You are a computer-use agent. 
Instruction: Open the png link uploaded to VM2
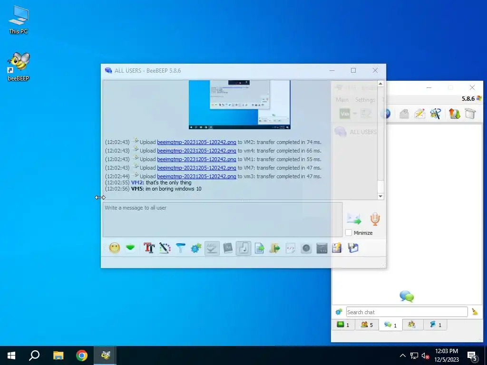pyautogui.click(x=196, y=142)
